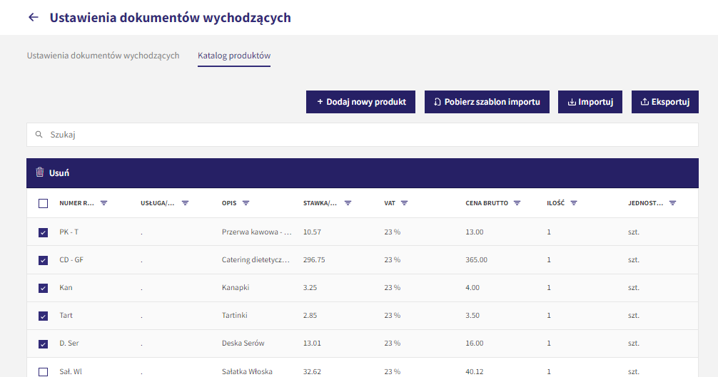Viewport: 718px width, 377px height.
Task: Click the CENA BRUTTO column header
Action: coord(487,203)
